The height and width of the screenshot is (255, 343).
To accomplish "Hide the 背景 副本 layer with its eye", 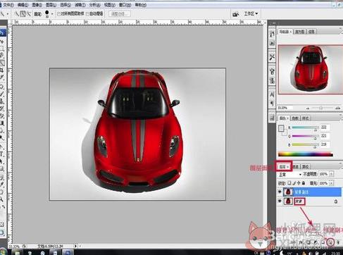I will [280, 192].
